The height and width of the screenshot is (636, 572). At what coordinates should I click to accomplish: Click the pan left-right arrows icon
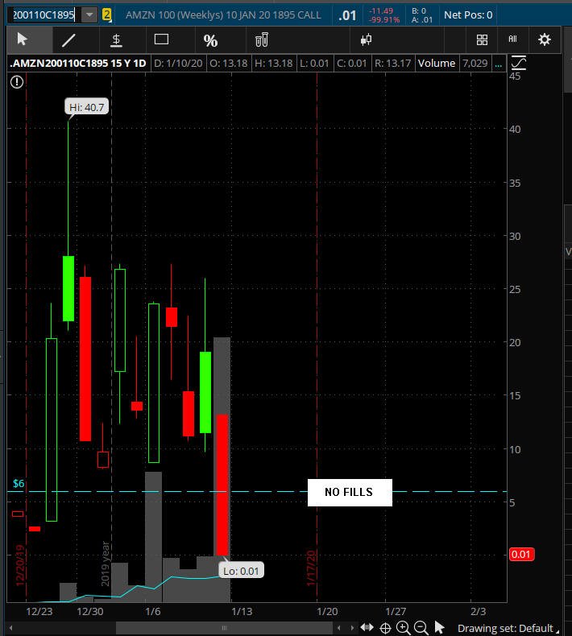367,627
